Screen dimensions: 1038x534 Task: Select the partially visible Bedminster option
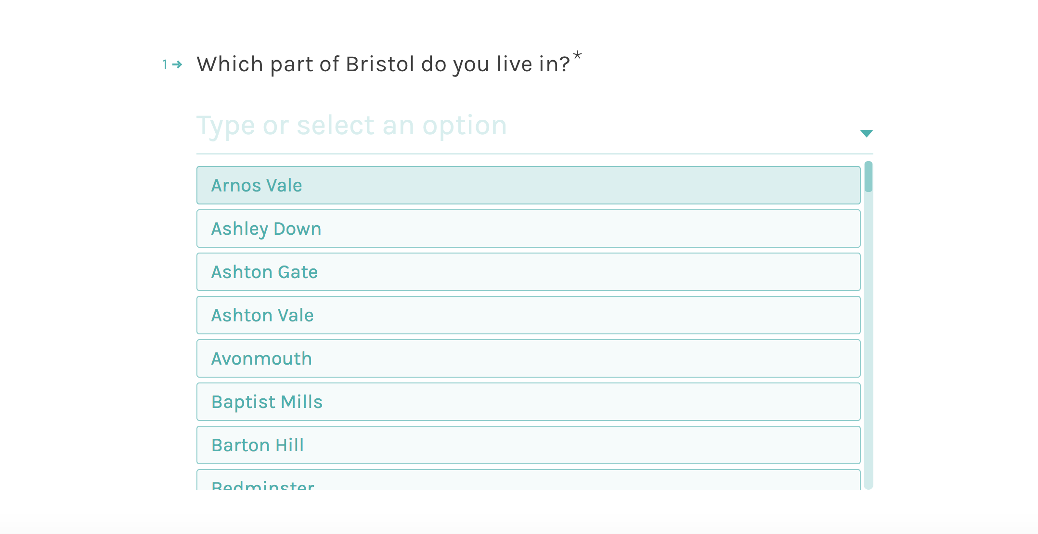528,482
